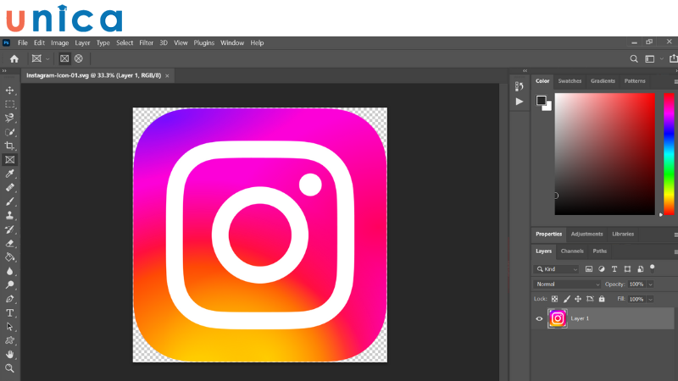Open the Opacity slider dropdown
This screenshot has width=678, height=381.
650,284
